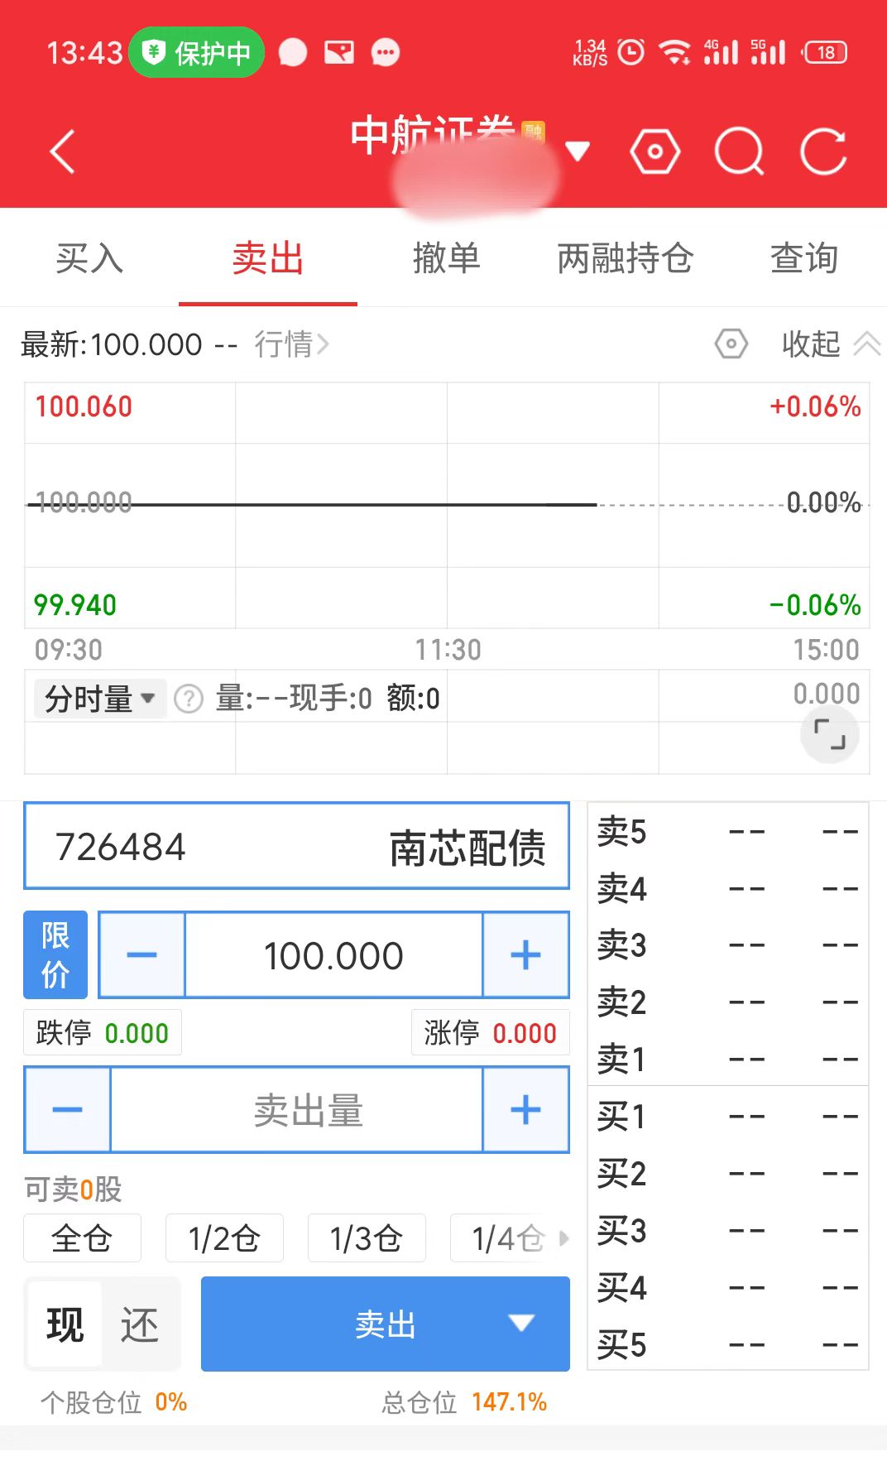The width and height of the screenshot is (887, 1461).
Task: Select the 卖出 tab
Action: [x=268, y=258]
